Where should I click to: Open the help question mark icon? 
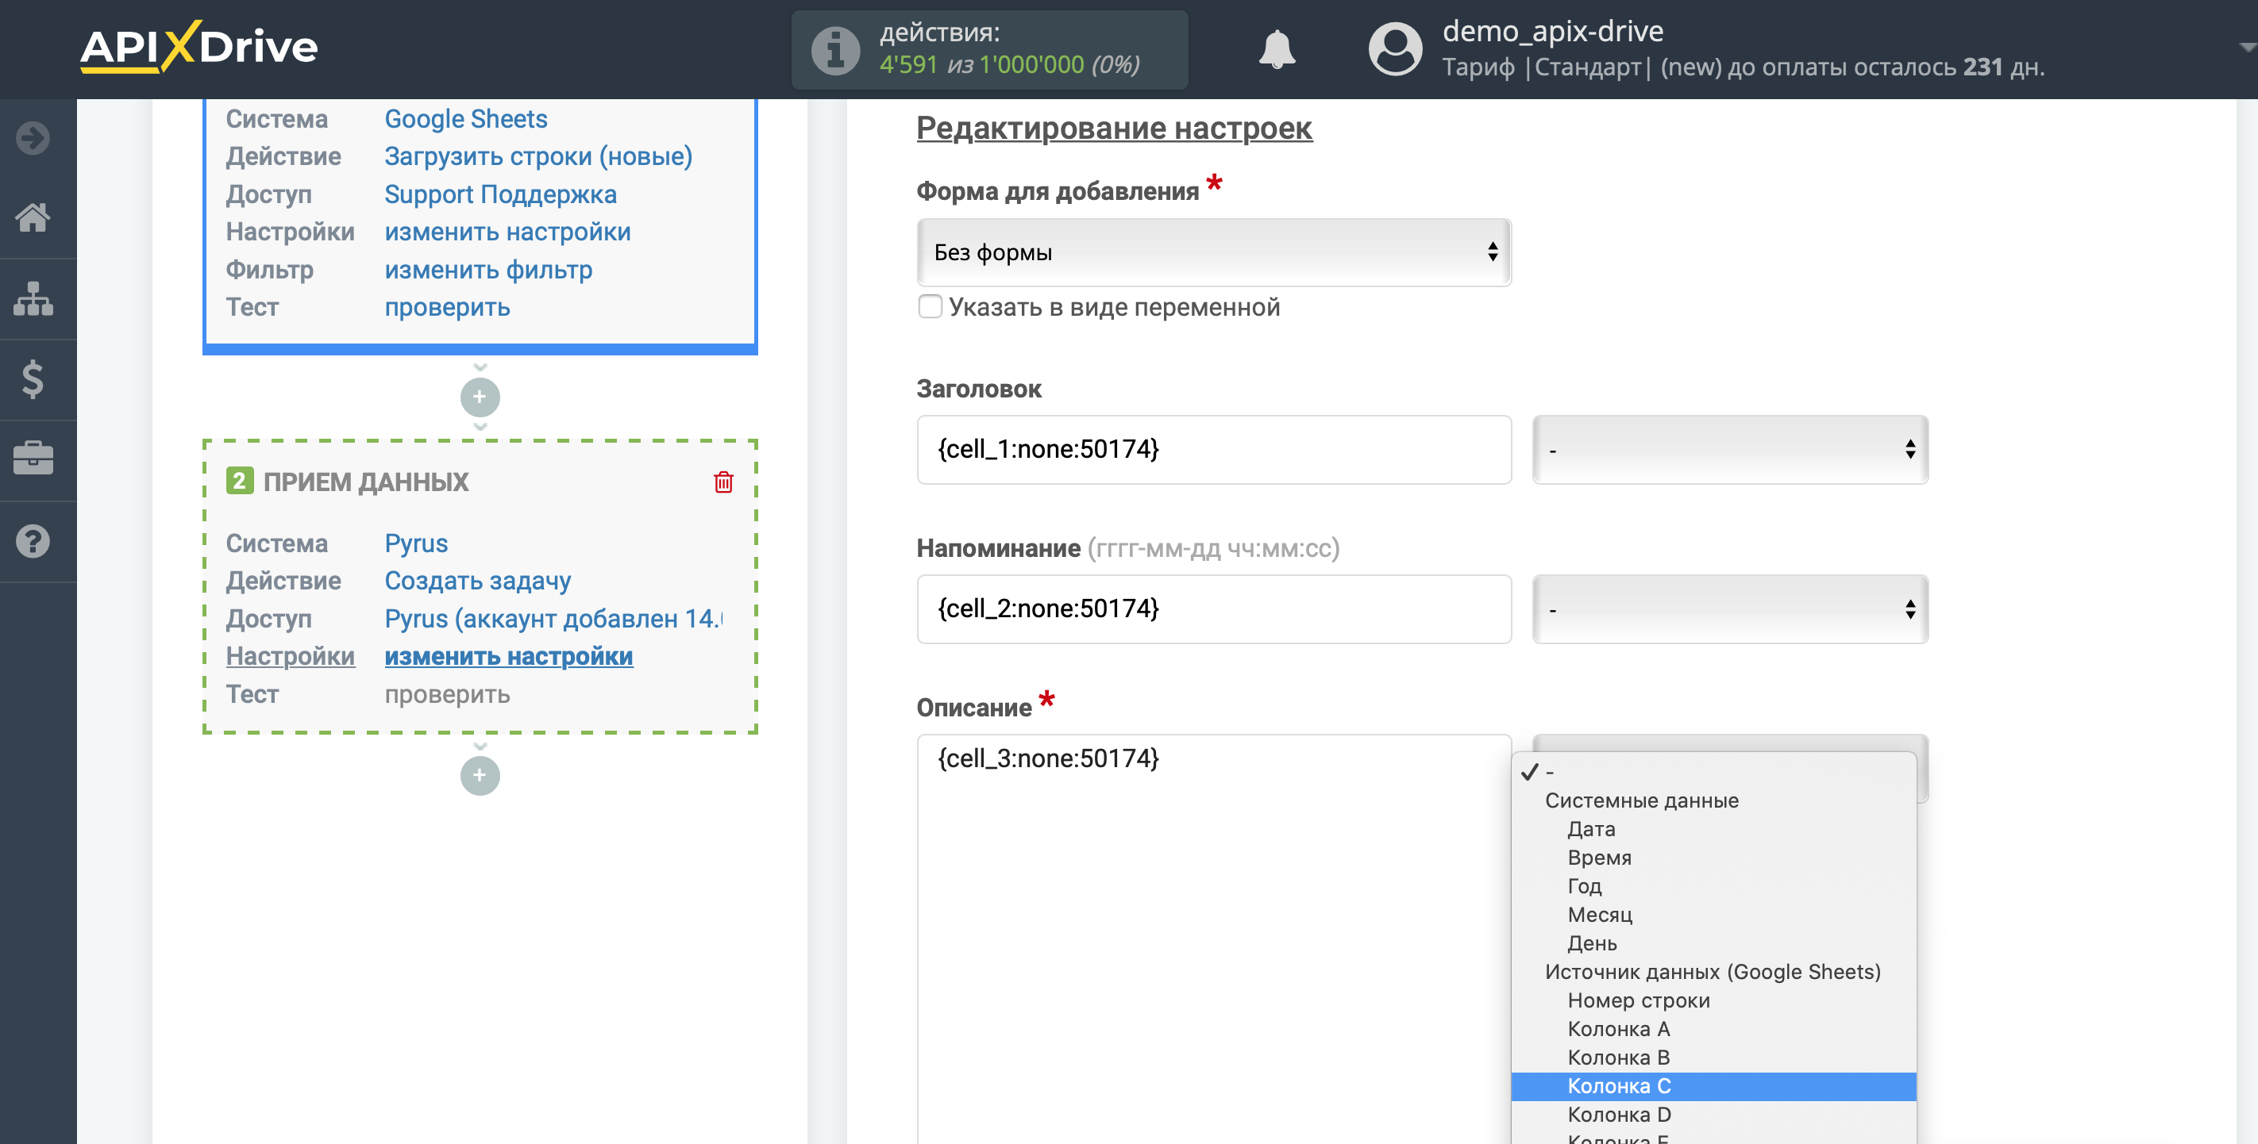coord(33,540)
